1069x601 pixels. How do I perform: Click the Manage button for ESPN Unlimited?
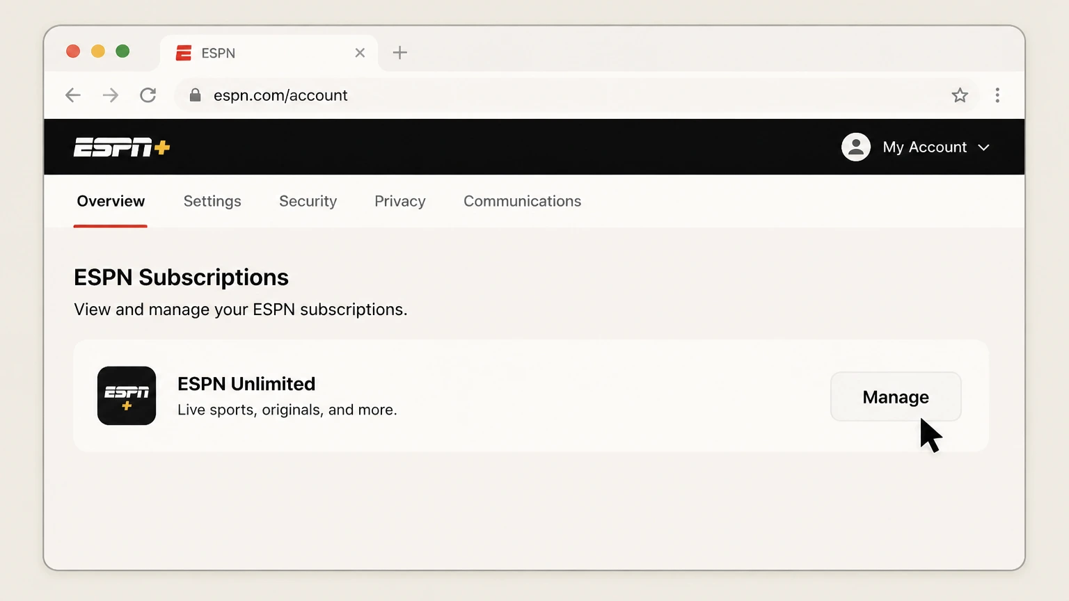tap(896, 396)
